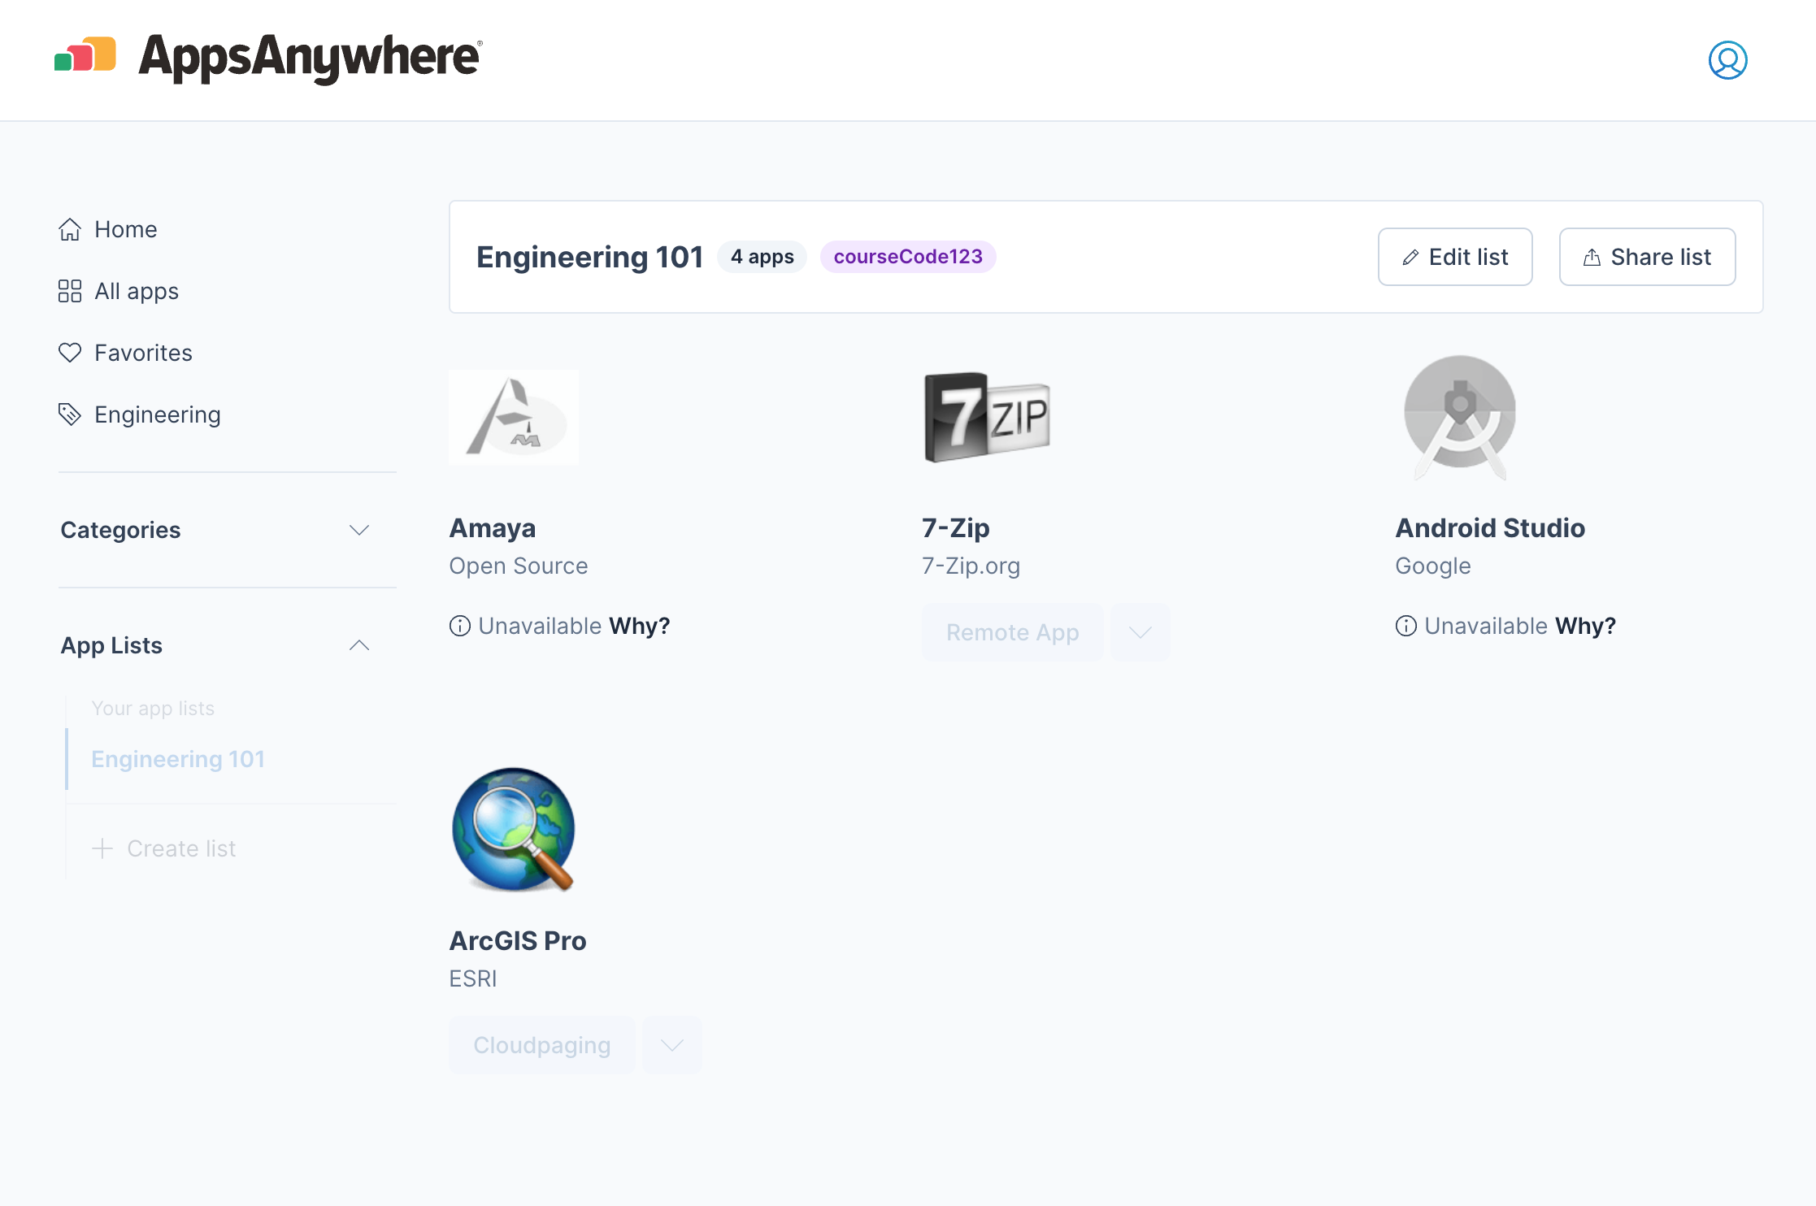Open the ArcGIS Pro globe icon

pyautogui.click(x=514, y=830)
